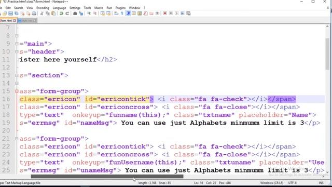Screen dimensions: 332x187
Task: Open the Search menu
Action: (x=19, y=8)
